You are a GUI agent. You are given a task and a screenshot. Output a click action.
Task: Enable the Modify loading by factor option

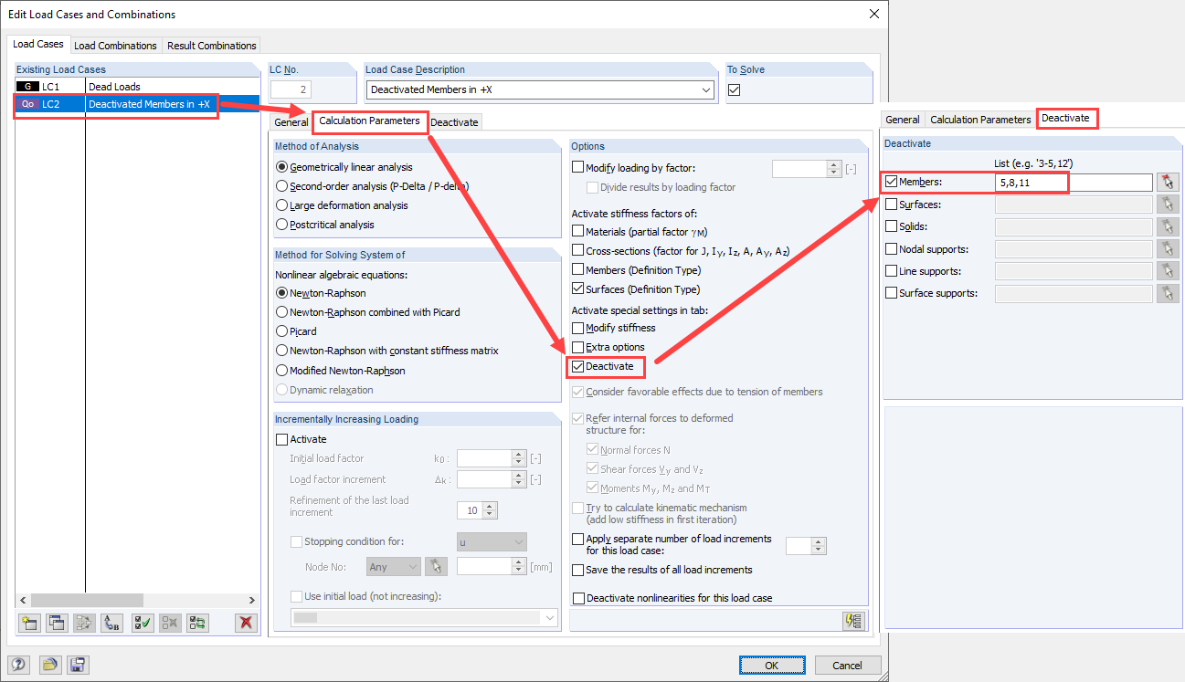(579, 168)
